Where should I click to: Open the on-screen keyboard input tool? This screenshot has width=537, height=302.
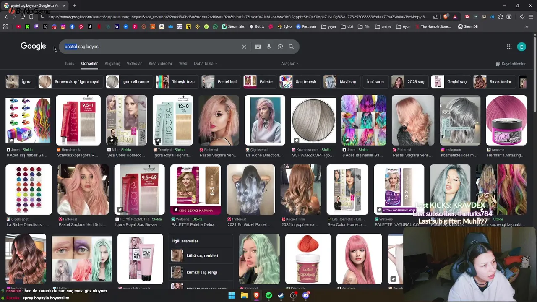tap(258, 47)
